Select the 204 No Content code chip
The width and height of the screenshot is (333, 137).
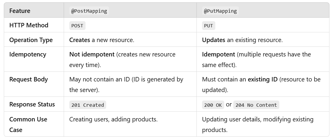(x=256, y=105)
